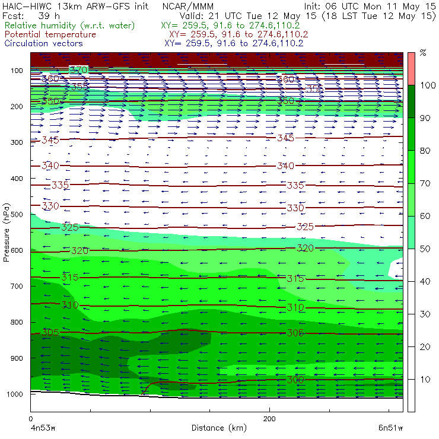Click the 'Valid: 21 UTC Tue 12 May 15' text
Screen dimensions: 439x439
[248, 15]
